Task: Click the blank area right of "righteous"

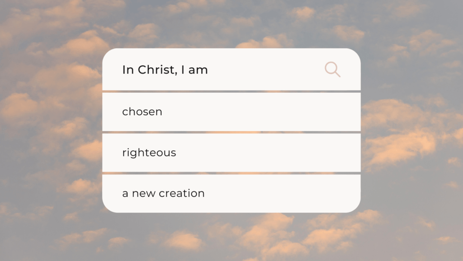Action: point(267,152)
